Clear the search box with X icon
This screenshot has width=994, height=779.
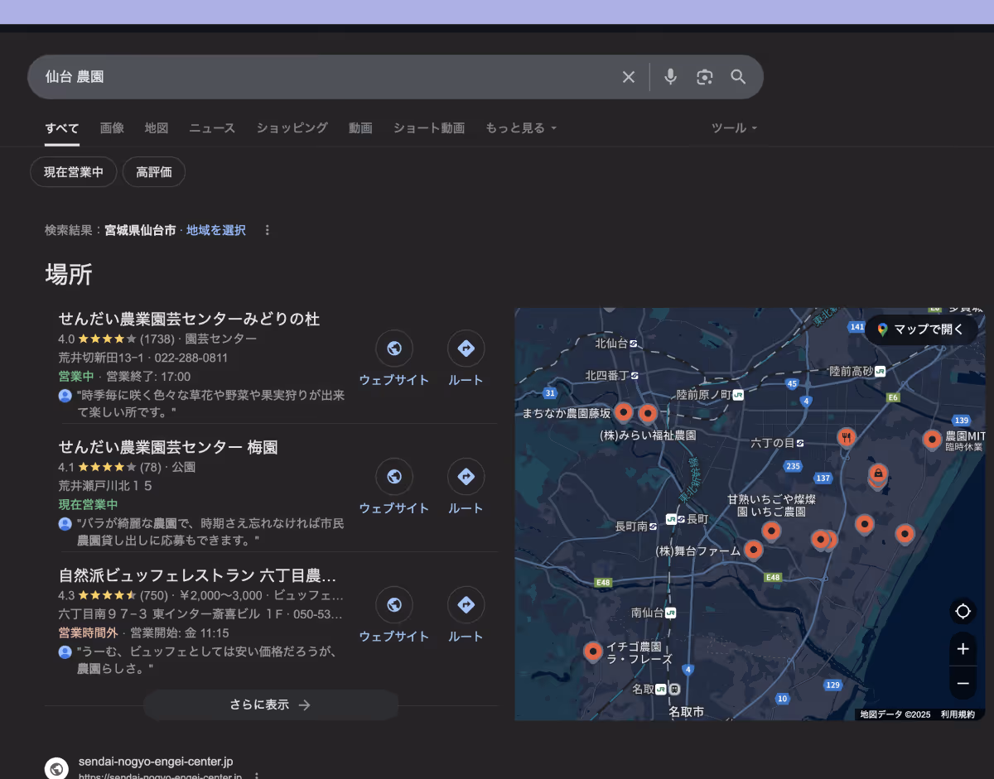click(x=629, y=77)
